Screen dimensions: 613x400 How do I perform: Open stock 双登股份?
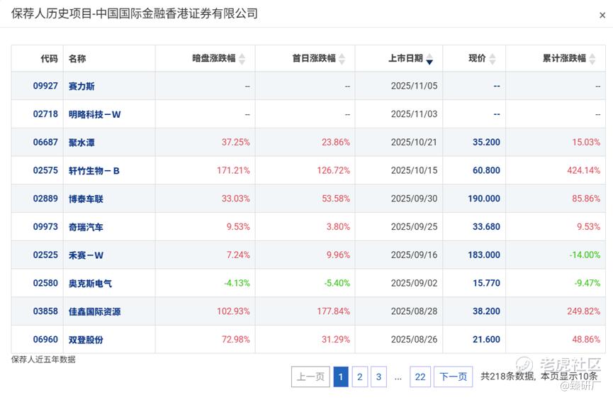click(x=86, y=340)
